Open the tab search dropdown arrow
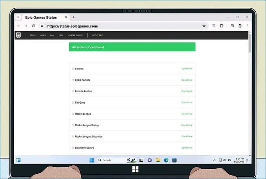Screen dimensions: 266x179 18,17
